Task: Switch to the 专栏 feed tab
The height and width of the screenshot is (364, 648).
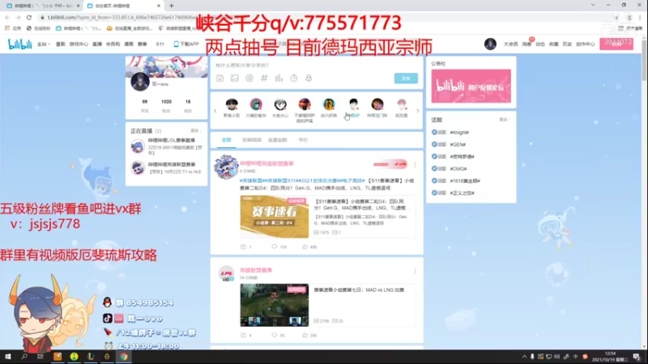Action: coord(303,140)
